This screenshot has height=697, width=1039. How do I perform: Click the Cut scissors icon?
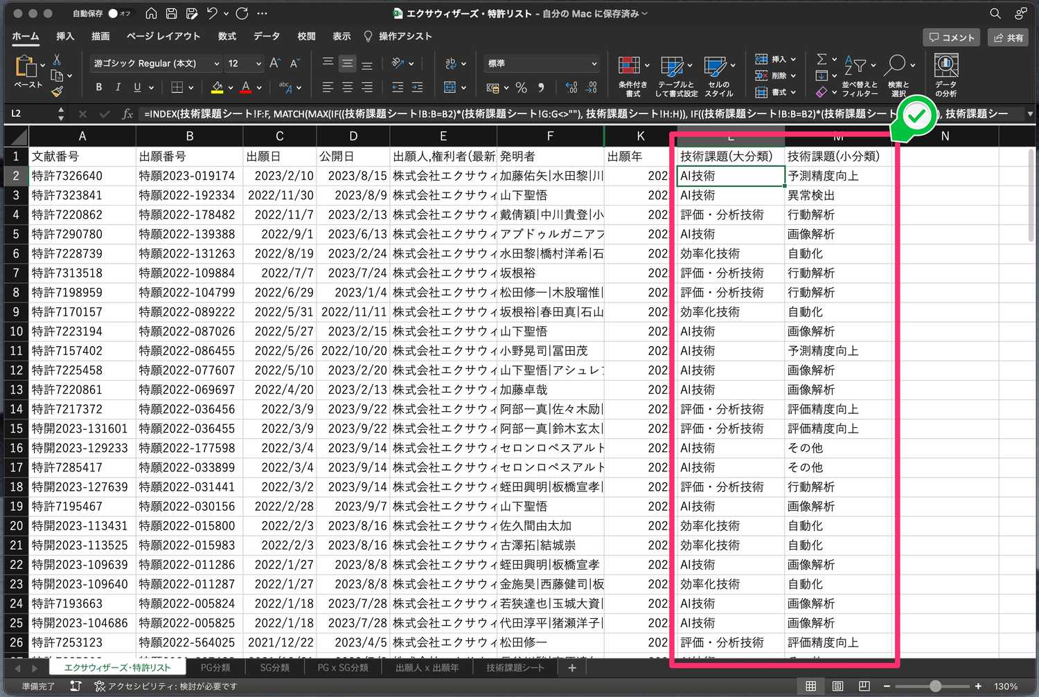point(57,60)
